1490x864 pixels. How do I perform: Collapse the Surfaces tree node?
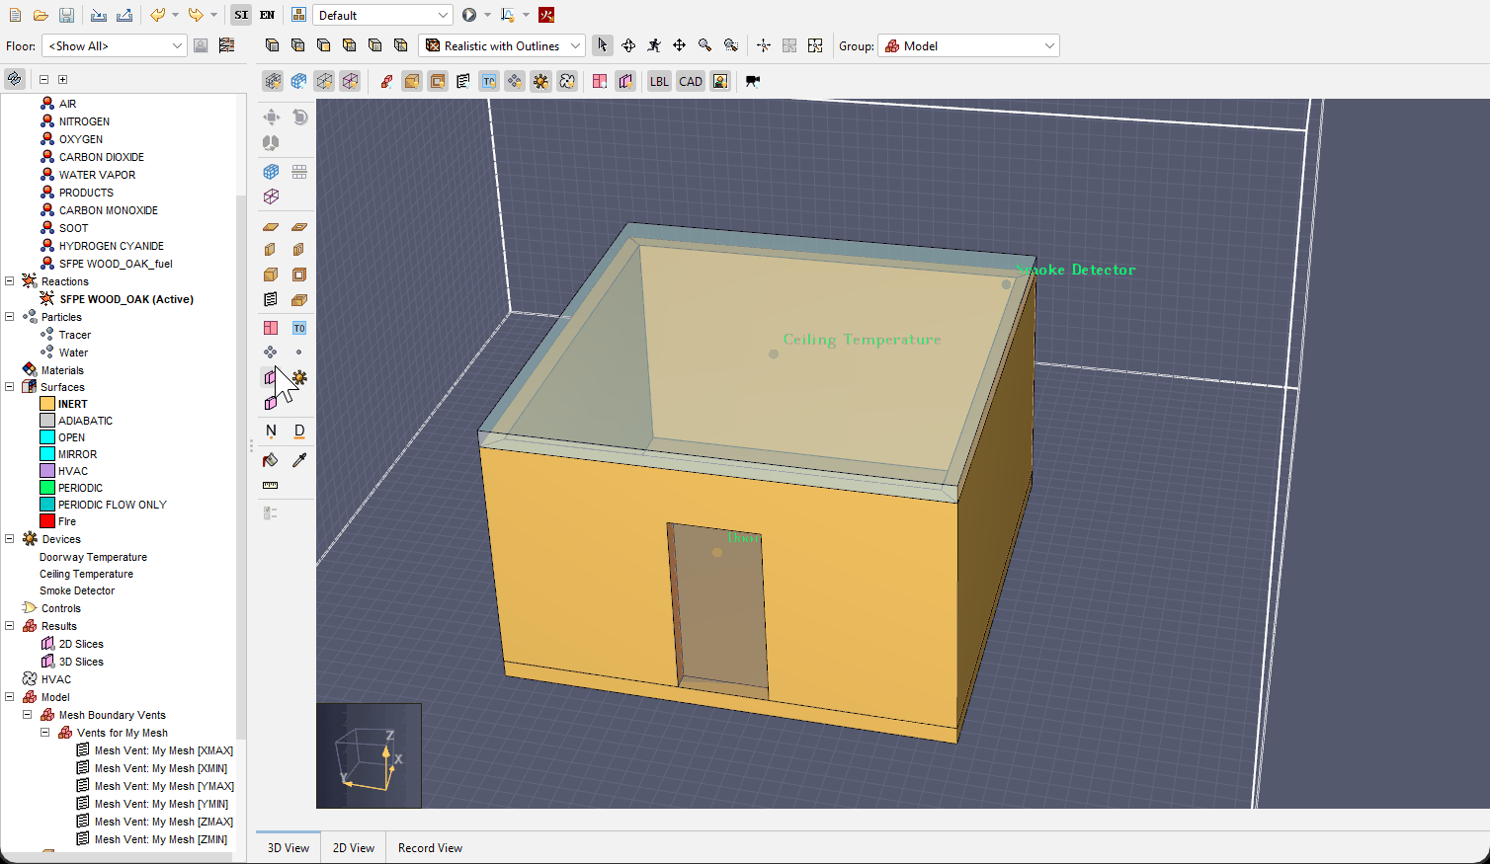[x=10, y=387]
